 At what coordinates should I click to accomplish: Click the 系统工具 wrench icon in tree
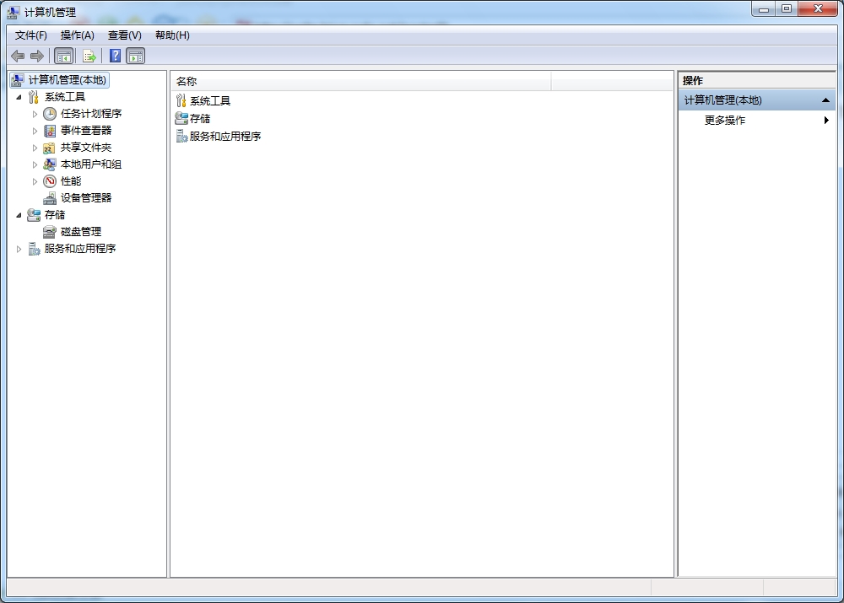(x=34, y=97)
